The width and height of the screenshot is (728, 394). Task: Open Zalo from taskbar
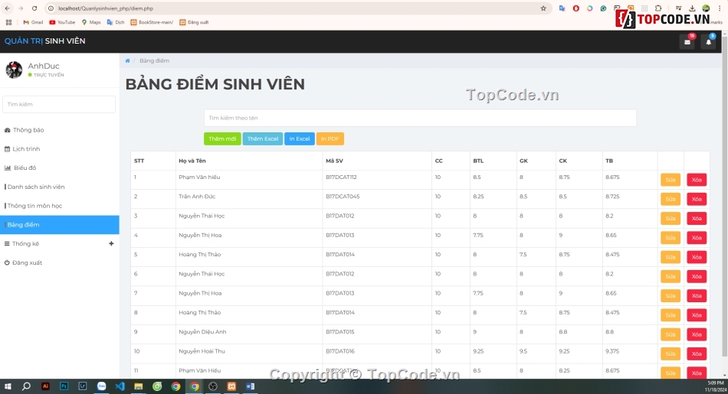coord(101,386)
